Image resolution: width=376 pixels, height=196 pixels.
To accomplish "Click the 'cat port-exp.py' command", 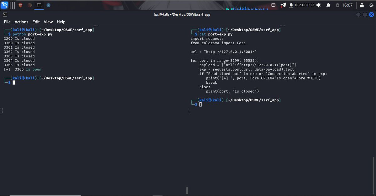I will pos(216,34).
